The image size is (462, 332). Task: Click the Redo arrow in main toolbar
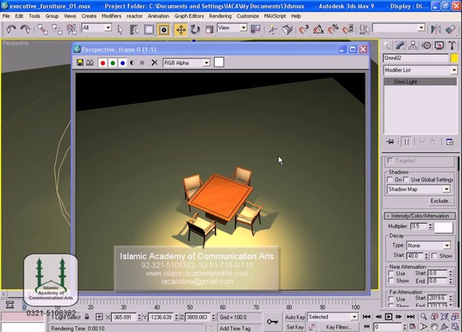pyautogui.click(x=25, y=29)
